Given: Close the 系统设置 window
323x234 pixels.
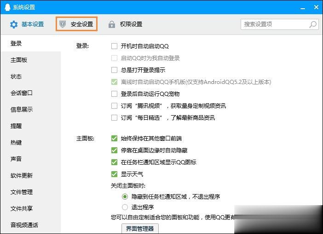Looking at the screenshot, I should [x=316, y=7].
